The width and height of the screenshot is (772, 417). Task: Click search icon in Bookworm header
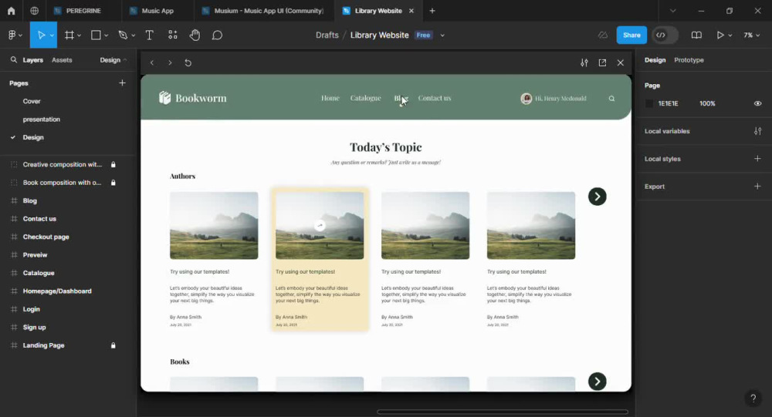[611, 99]
